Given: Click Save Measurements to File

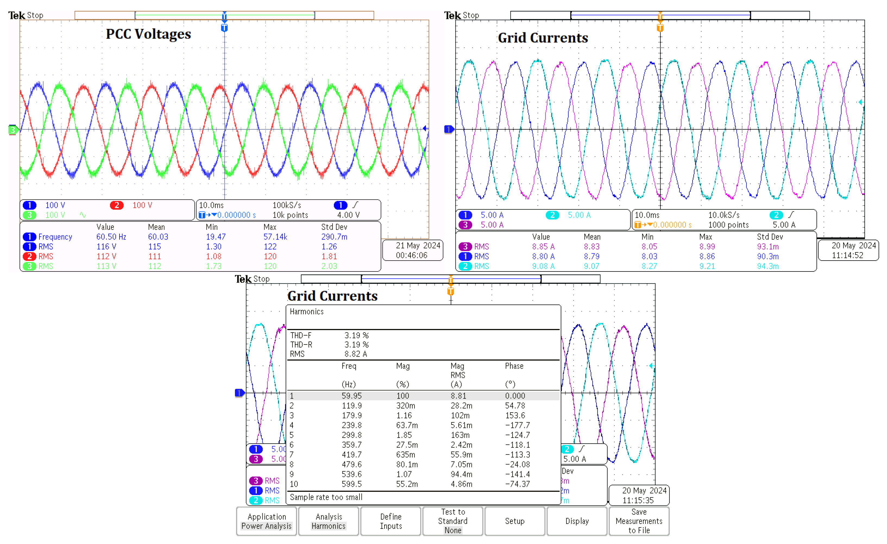Looking at the screenshot, I should tap(638, 521).
